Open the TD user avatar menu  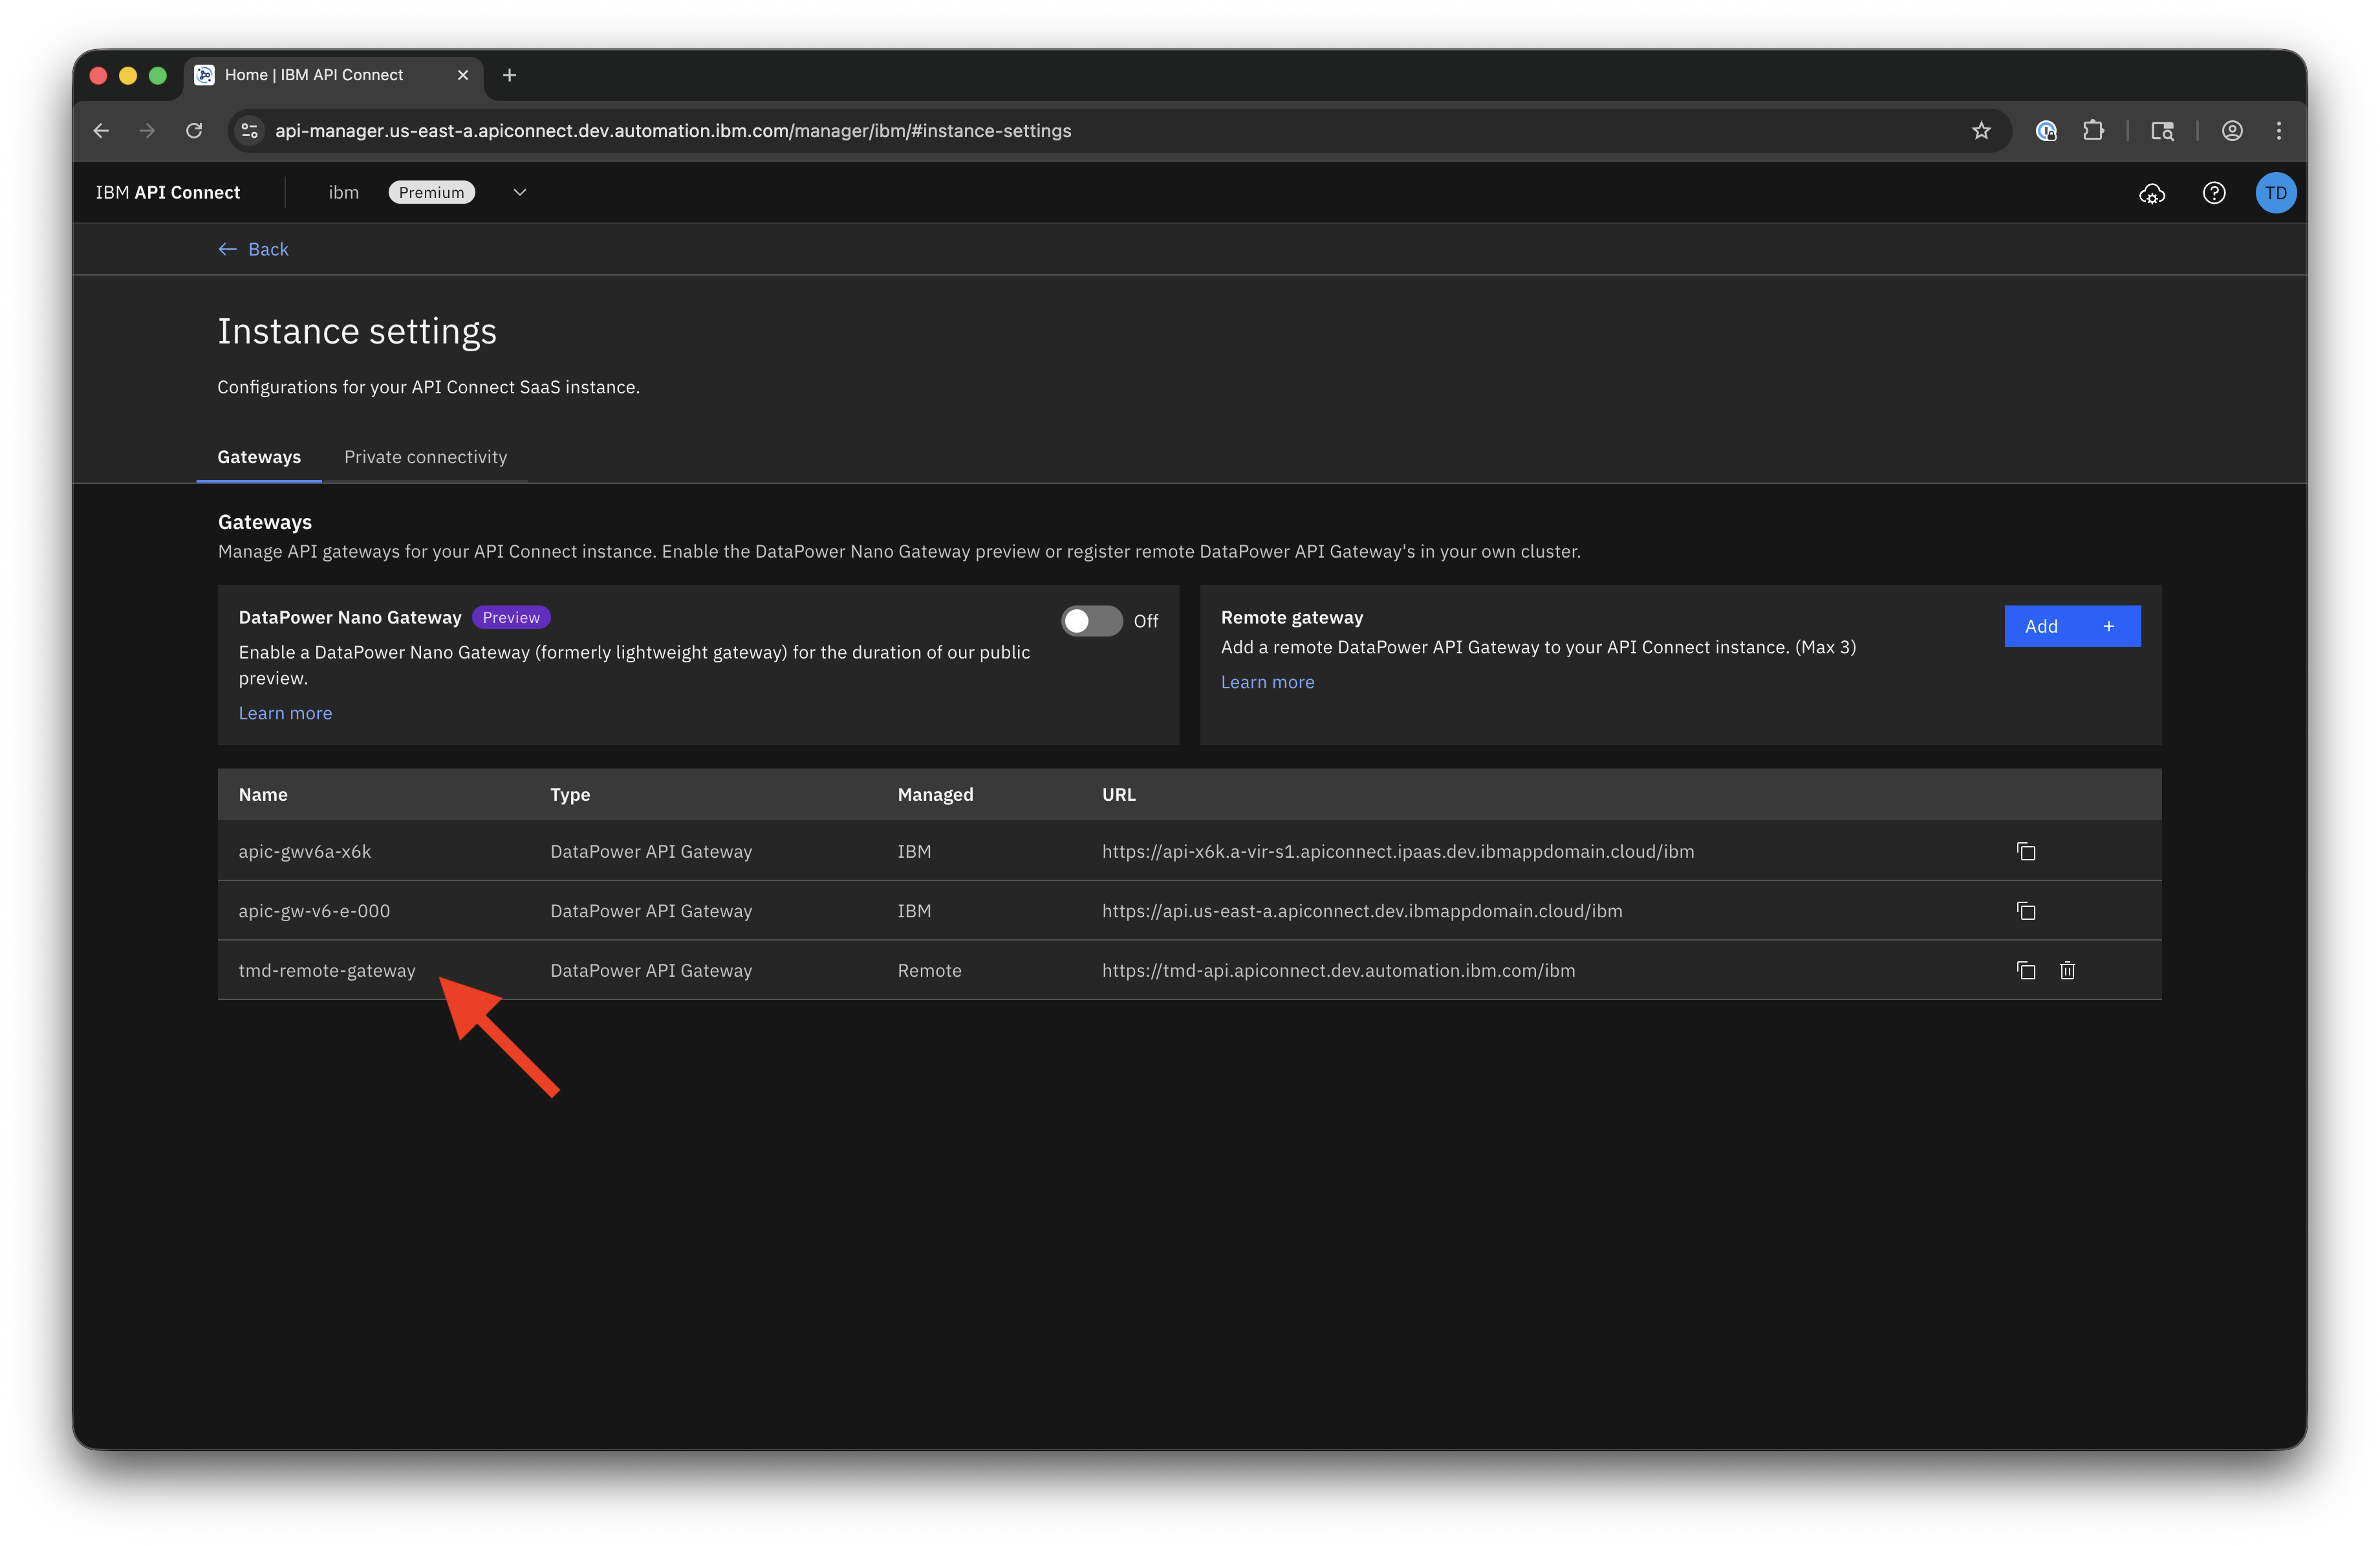[x=2275, y=193]
